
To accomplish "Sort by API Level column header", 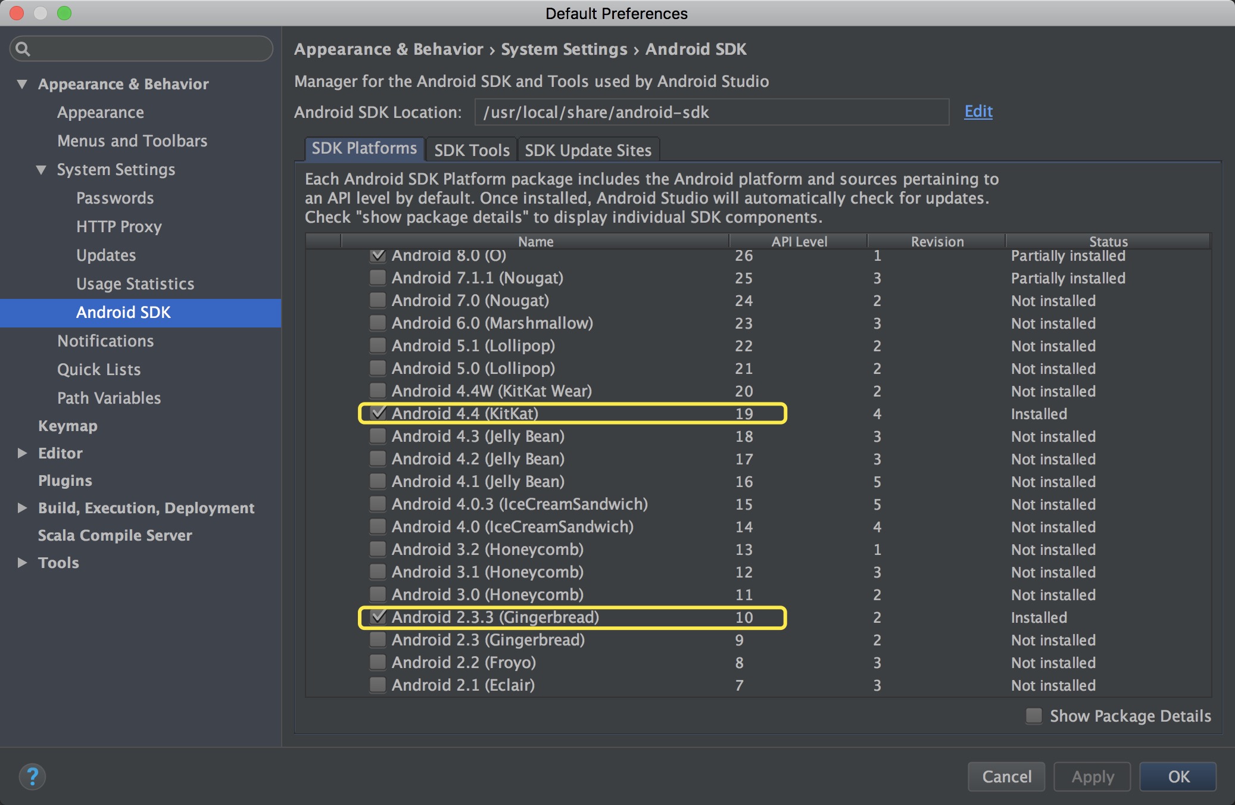I will coord(799,241).
